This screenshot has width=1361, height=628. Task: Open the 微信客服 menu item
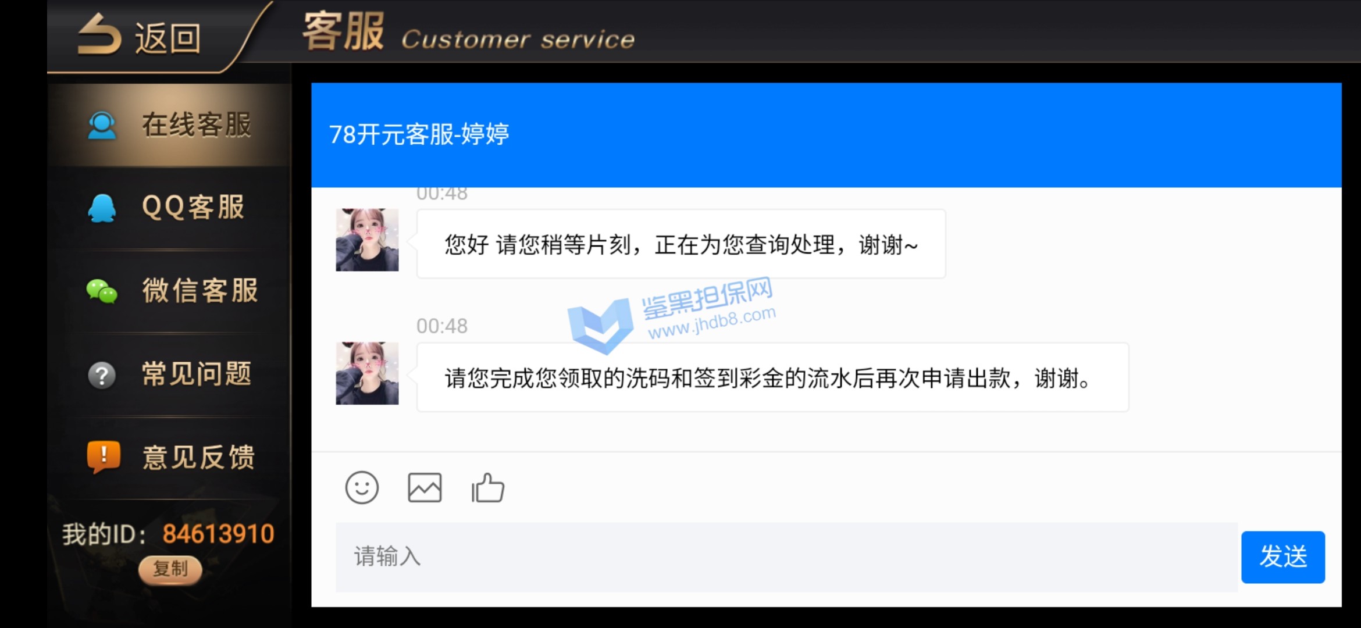(169, 291)
